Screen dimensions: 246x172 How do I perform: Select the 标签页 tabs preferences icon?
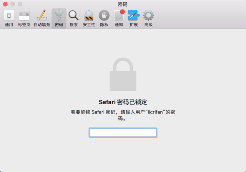pyautogui.click(x=24, y=15)
